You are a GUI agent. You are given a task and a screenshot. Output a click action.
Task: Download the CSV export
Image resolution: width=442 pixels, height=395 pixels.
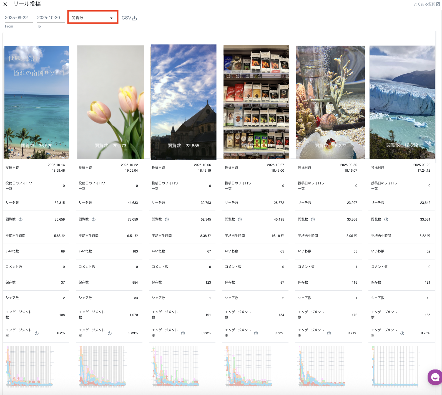point(129,18)
